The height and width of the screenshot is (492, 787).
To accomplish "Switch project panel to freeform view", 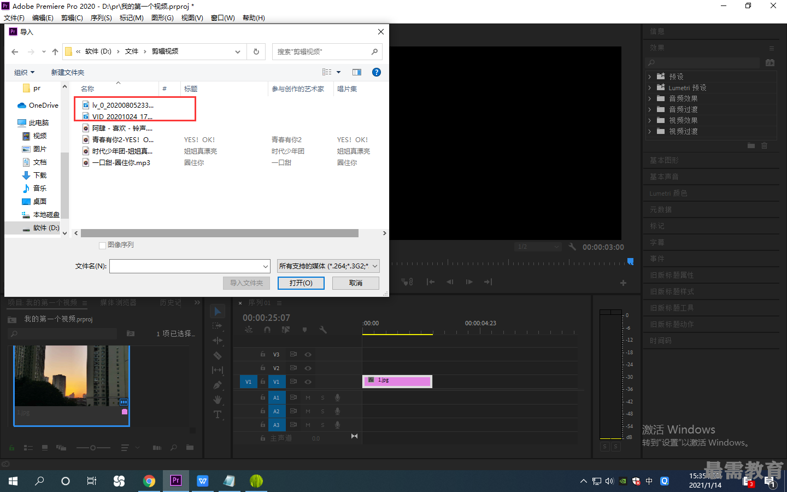I will [61, 448].
